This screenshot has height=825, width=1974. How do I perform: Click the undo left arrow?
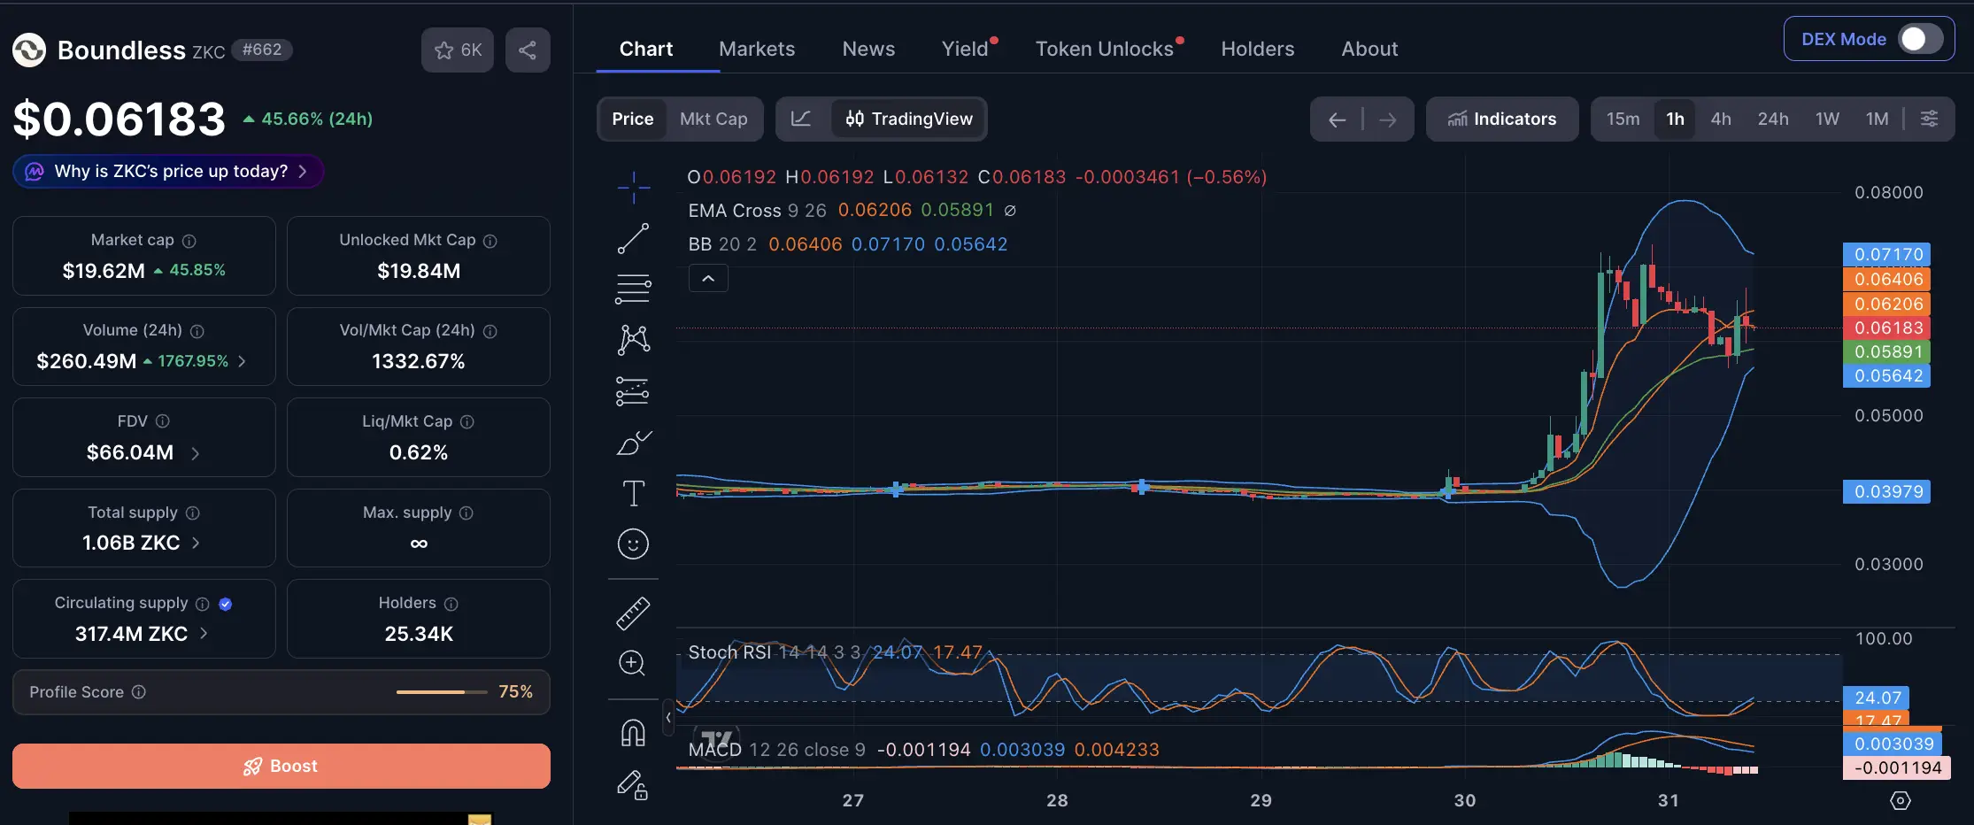(1337, 120)
